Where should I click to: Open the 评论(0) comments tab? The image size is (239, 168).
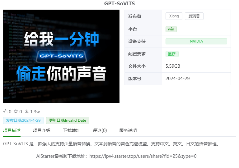tap(100, 130)
